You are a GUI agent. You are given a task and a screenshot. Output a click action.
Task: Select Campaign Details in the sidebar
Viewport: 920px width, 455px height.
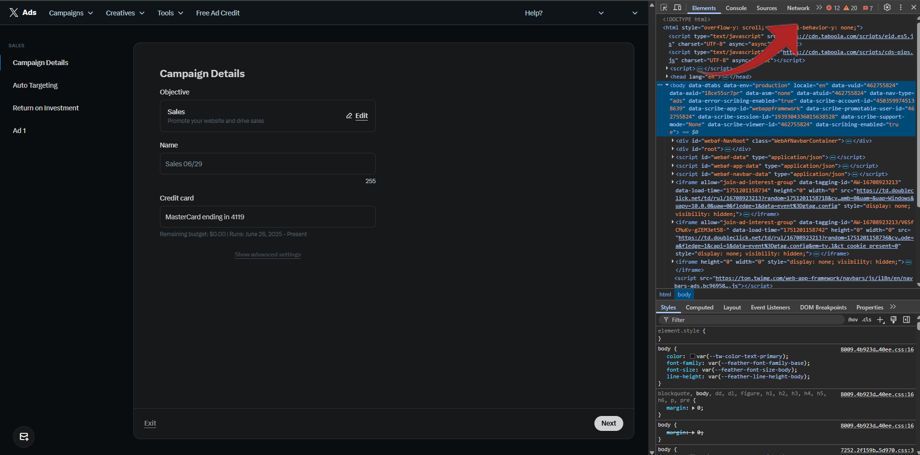point(40,63)
